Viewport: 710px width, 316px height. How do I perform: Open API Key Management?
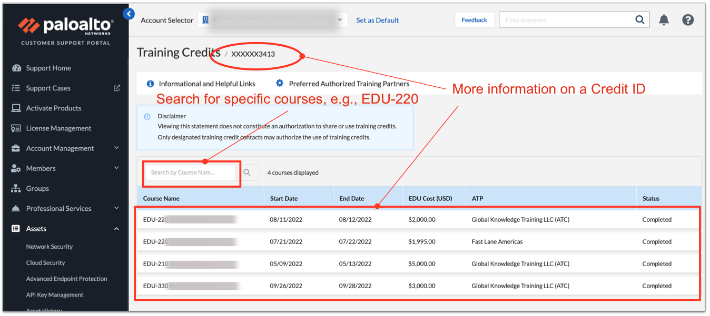(55, 295)
